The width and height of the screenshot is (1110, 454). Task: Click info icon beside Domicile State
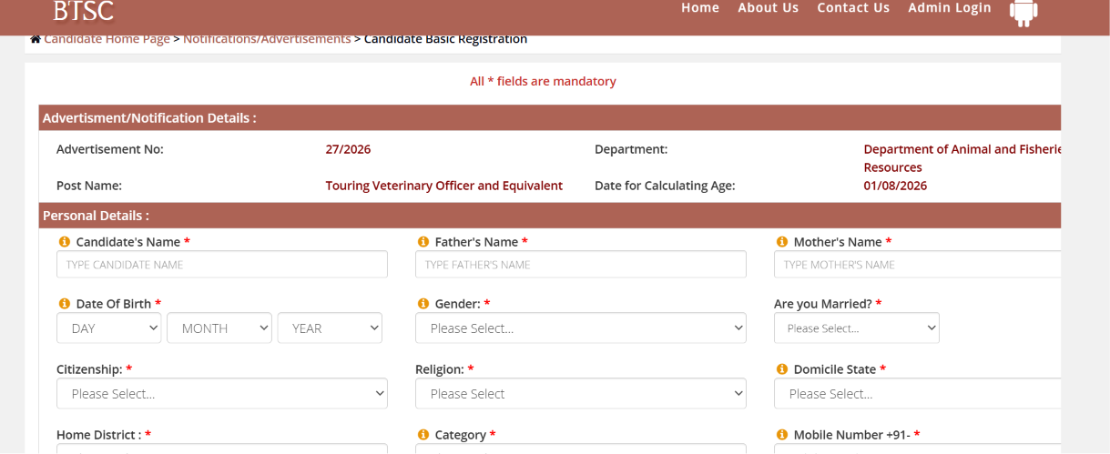[781, 369]
